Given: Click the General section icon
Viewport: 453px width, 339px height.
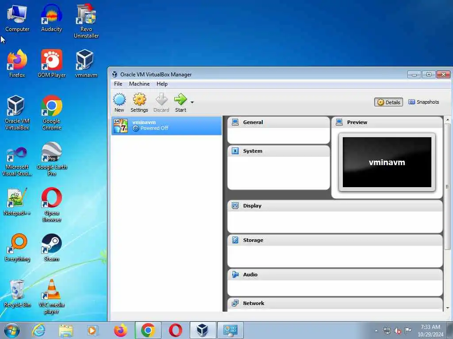Looking at the screenshot, I should tap(235, 122).
